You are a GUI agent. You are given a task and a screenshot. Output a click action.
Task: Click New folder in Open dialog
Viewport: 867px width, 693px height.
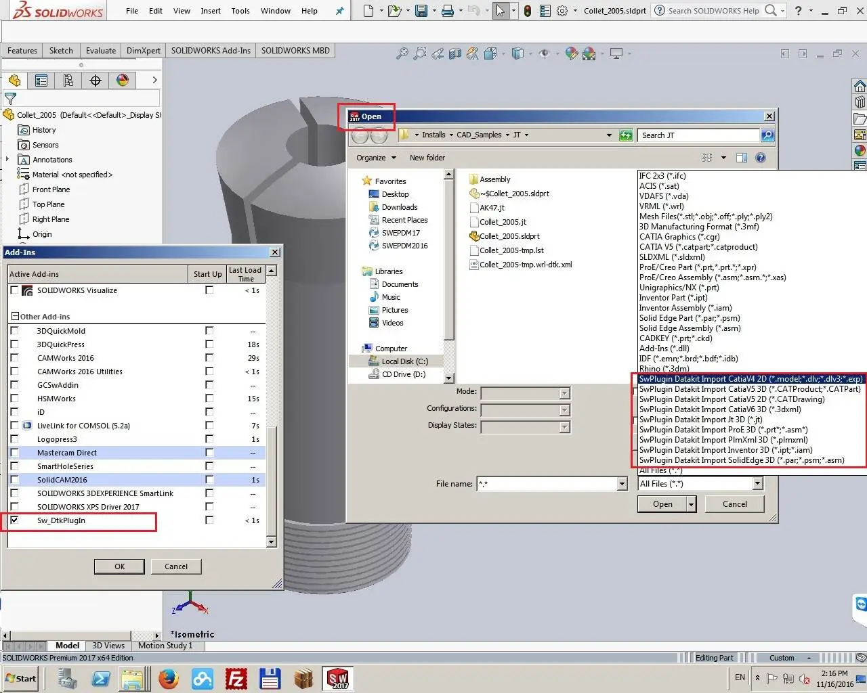427,158
